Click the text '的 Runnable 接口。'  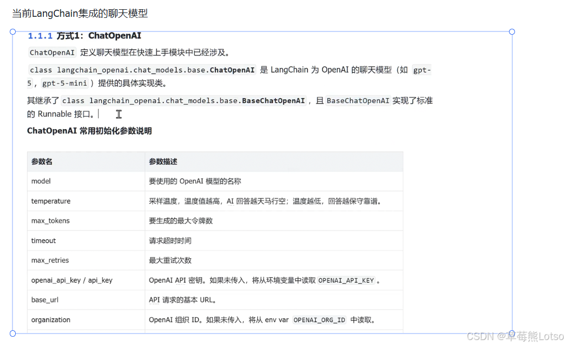click(x=61, y=114)
